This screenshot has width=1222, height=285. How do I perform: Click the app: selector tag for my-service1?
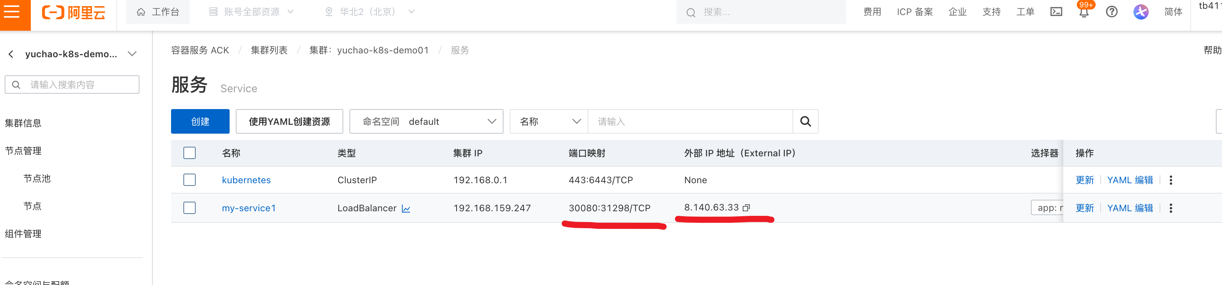1047,208
